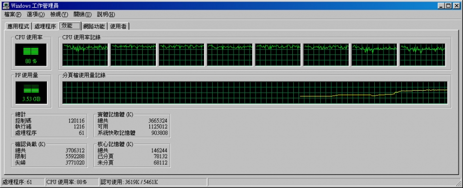
Task: Select the 效能 tab
Action: (69, 26)
